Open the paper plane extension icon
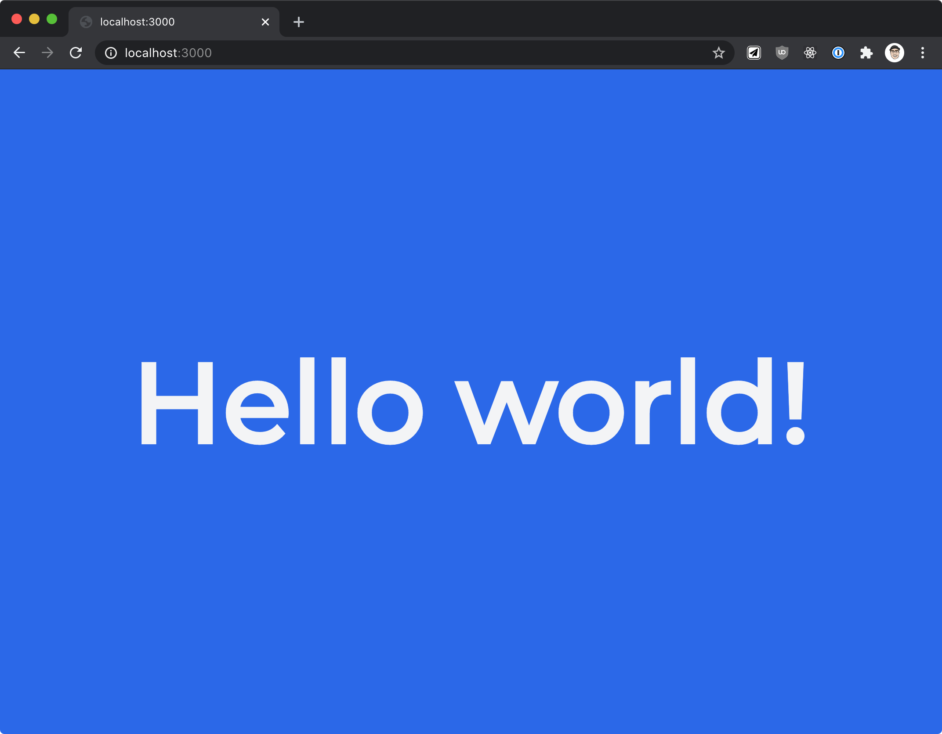Viewport: 942px width, 734px height. pos(754,53)
